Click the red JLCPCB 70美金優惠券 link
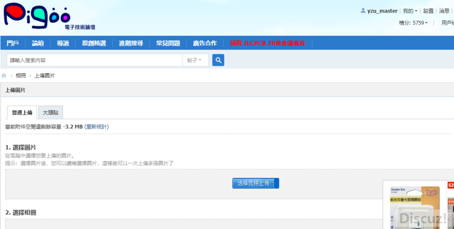This screenshot has width=454, height=229. click(268, 43)
